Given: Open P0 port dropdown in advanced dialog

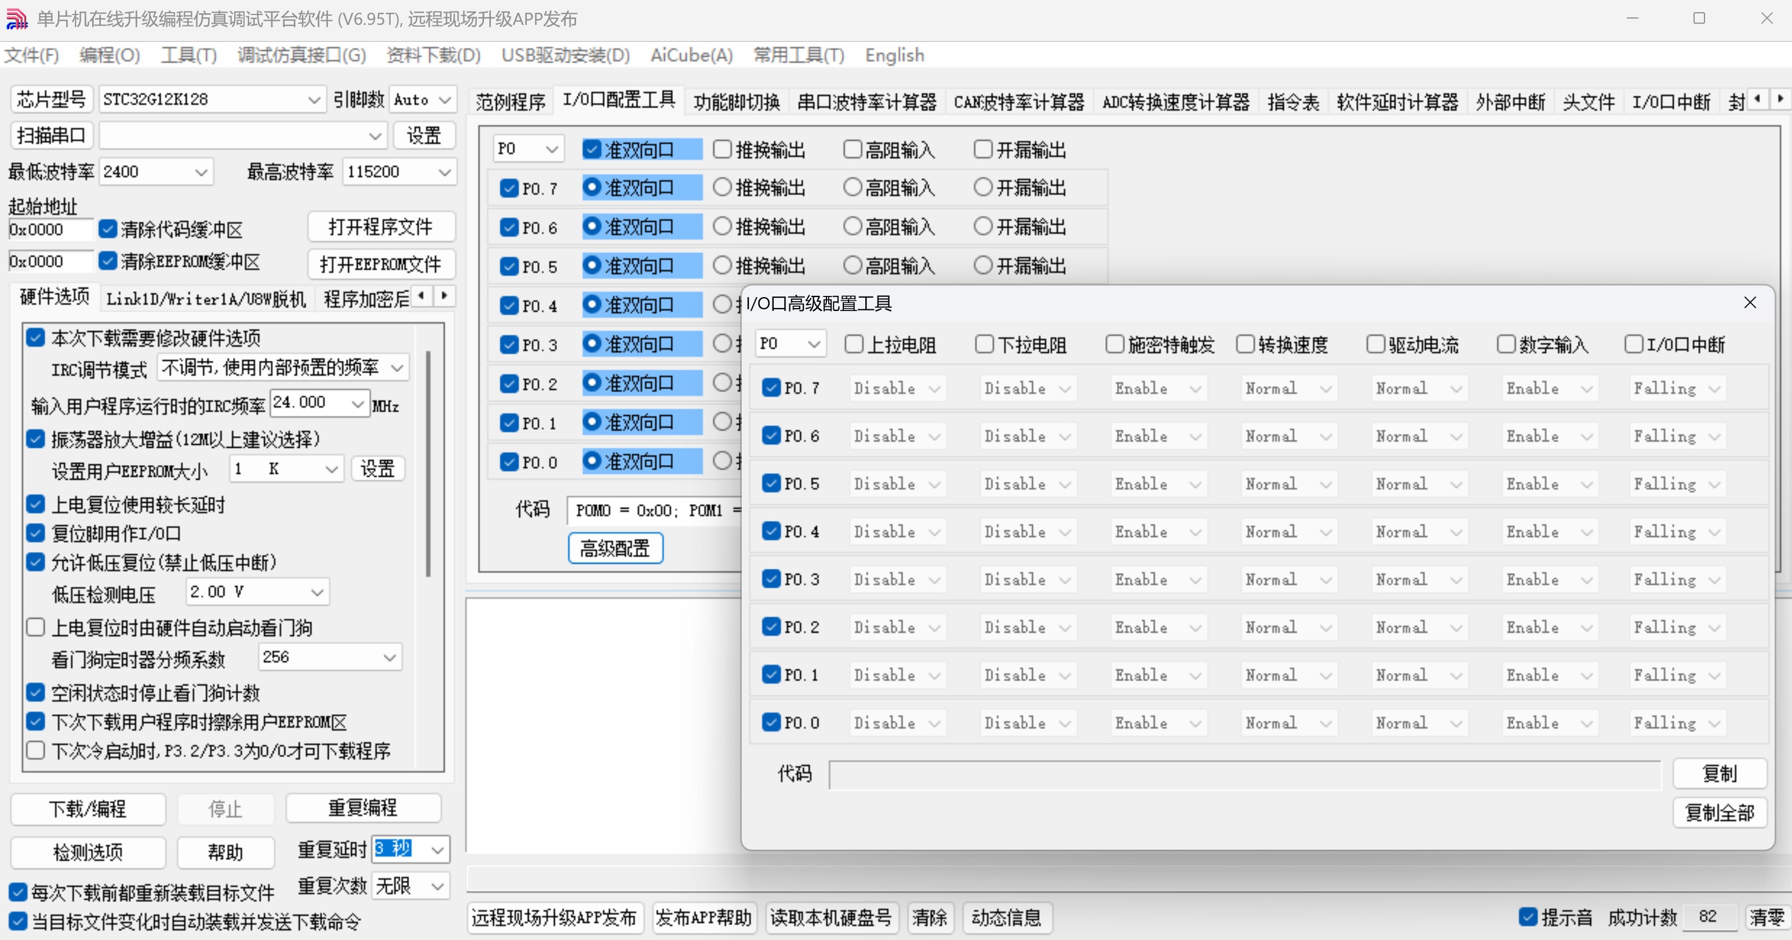Looking at the screenshot, I should 791,343.
